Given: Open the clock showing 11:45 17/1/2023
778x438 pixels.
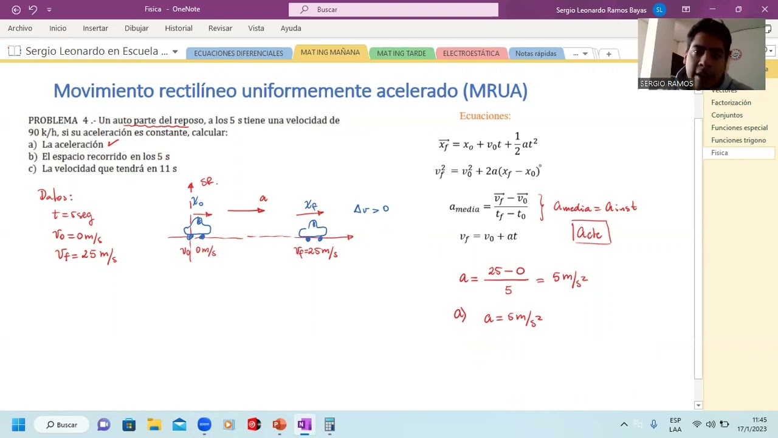Looking at the screenshot, I should pos(752,425).
